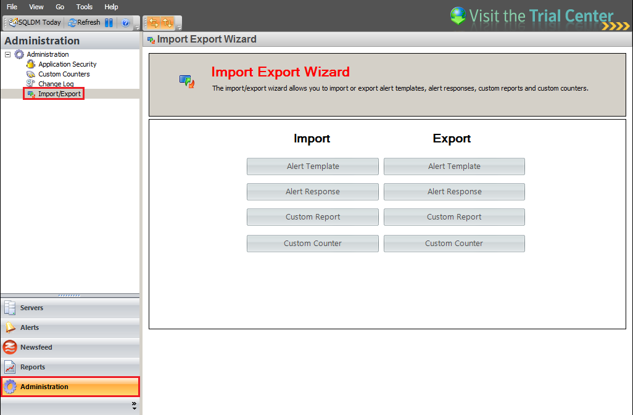
Task: Import an Alert Template
Action: coord(312,166)
